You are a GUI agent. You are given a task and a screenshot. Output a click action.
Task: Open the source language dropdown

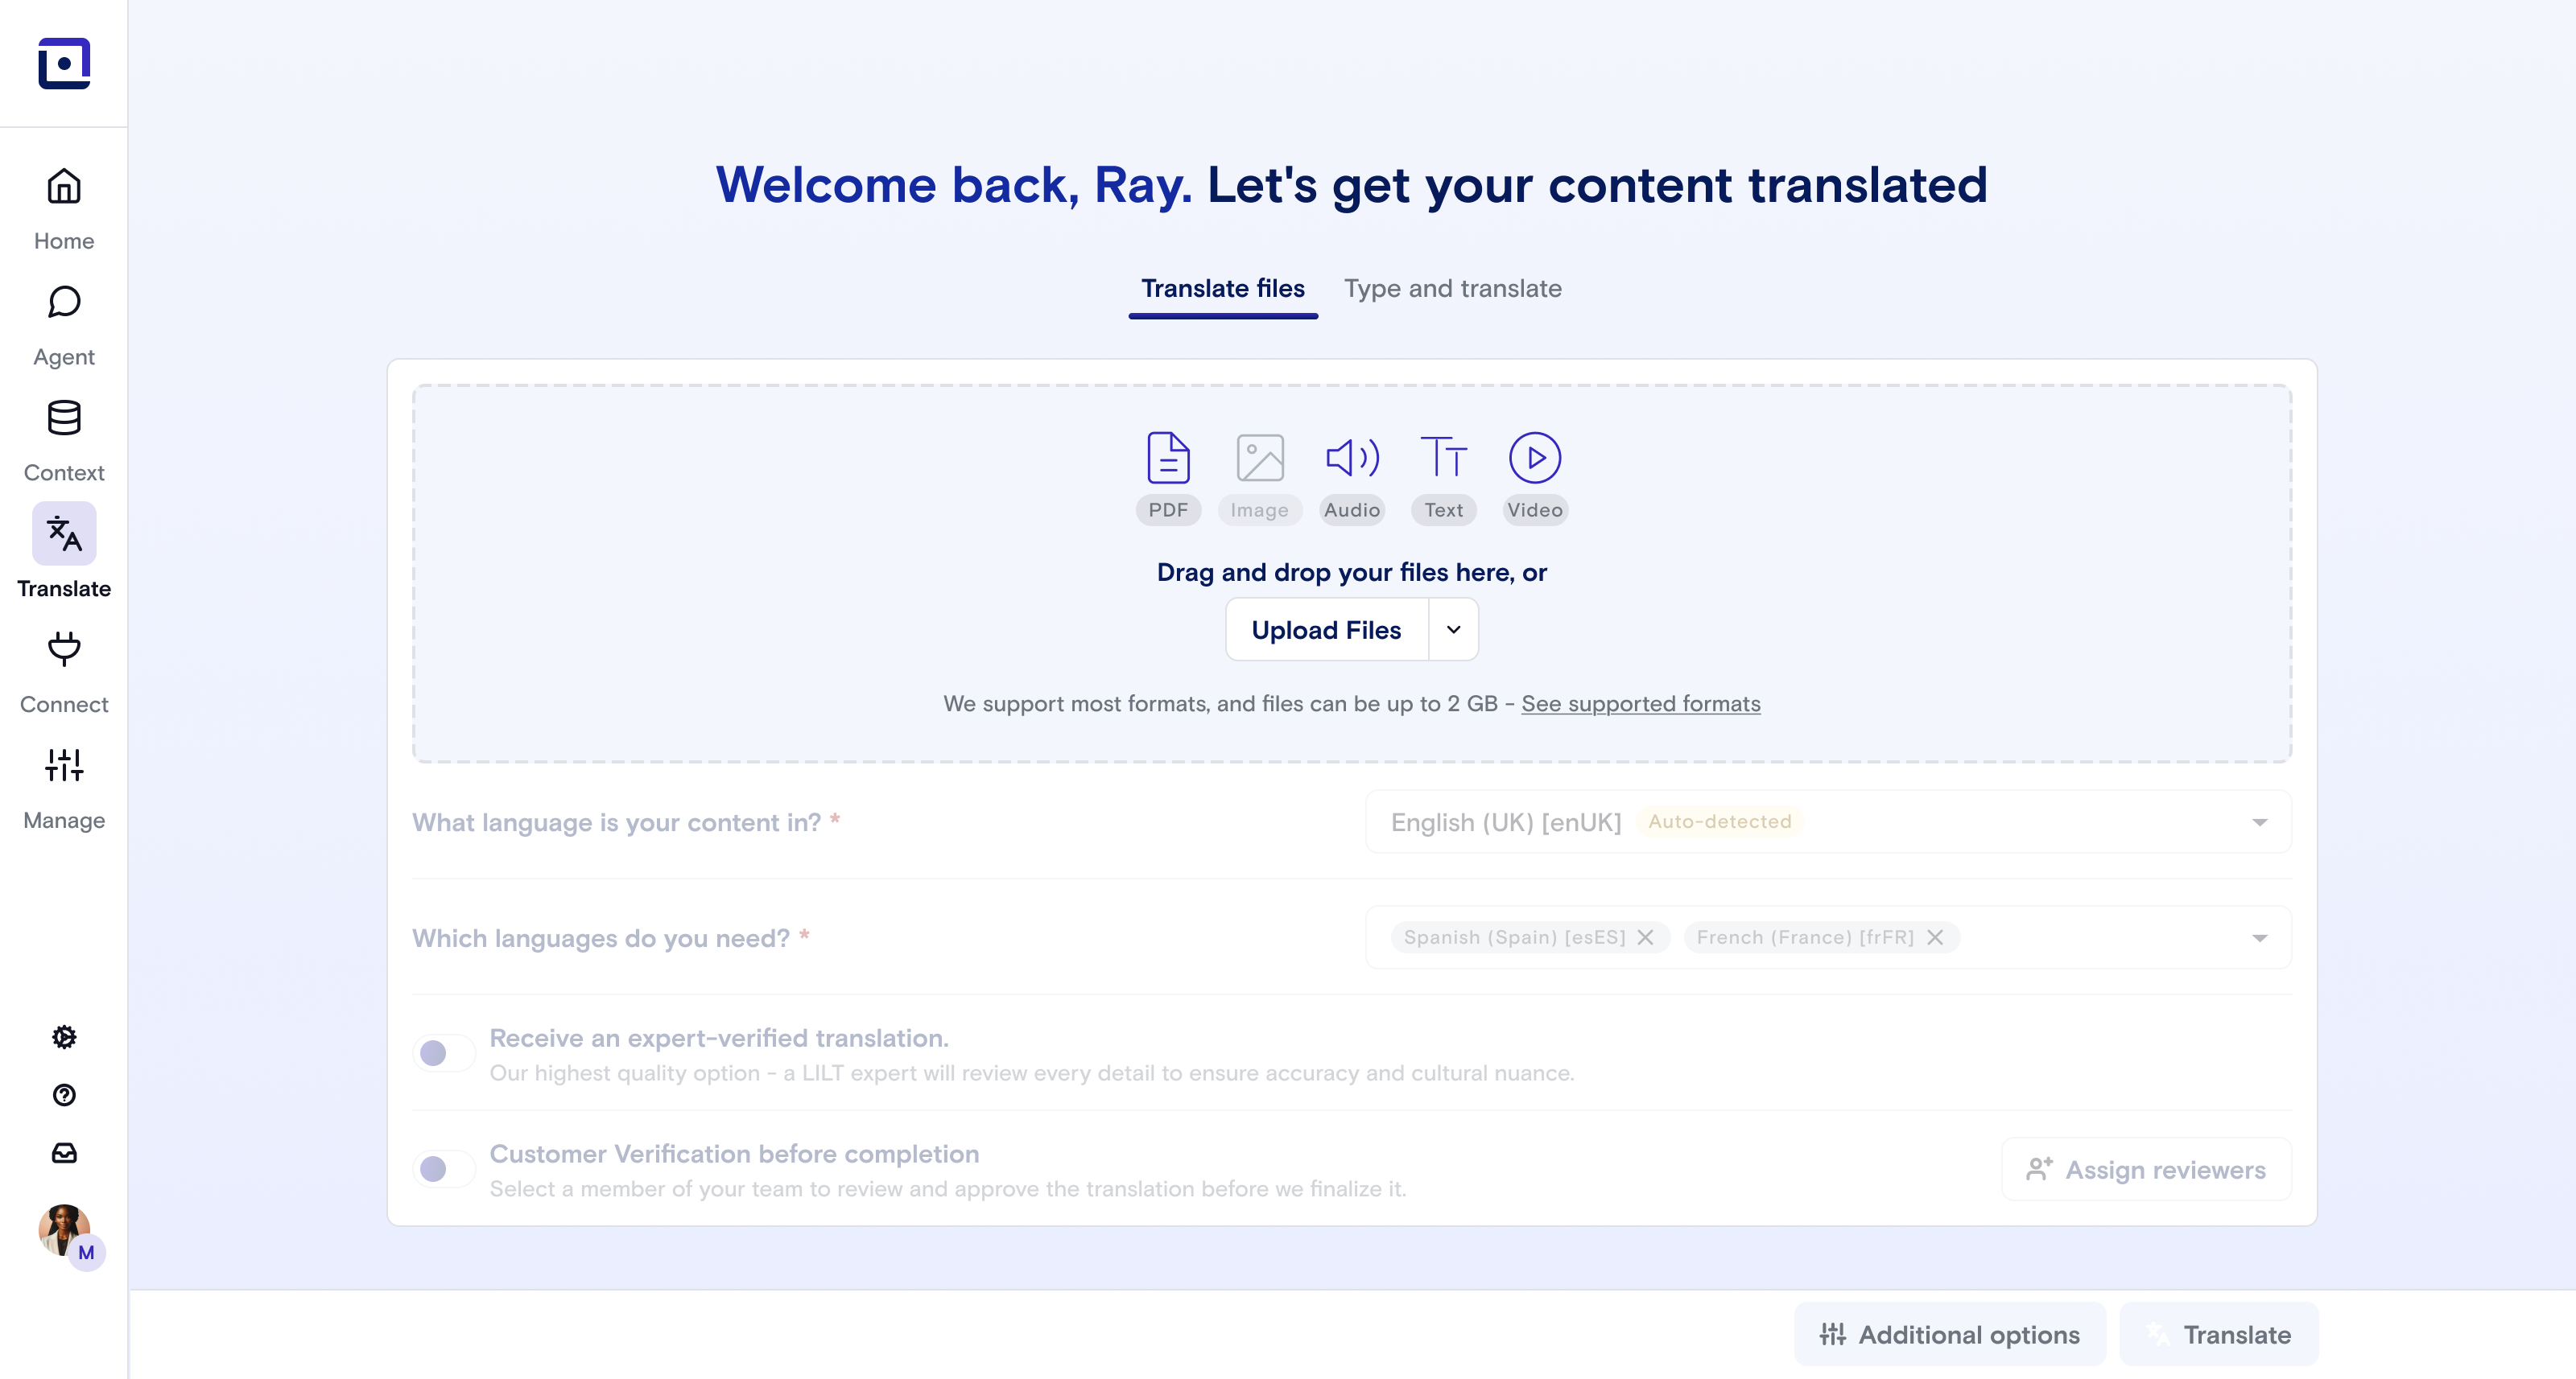[x=1827, y=822]
